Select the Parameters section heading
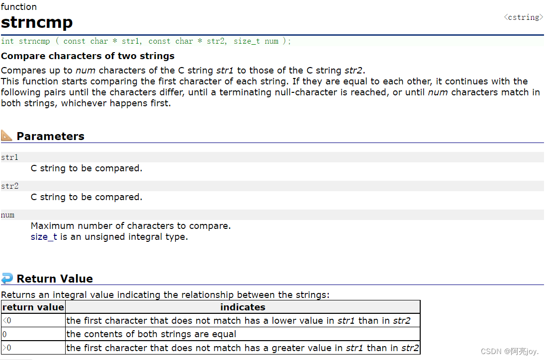The height and width of the screenshot is (360, 546). 50,136
